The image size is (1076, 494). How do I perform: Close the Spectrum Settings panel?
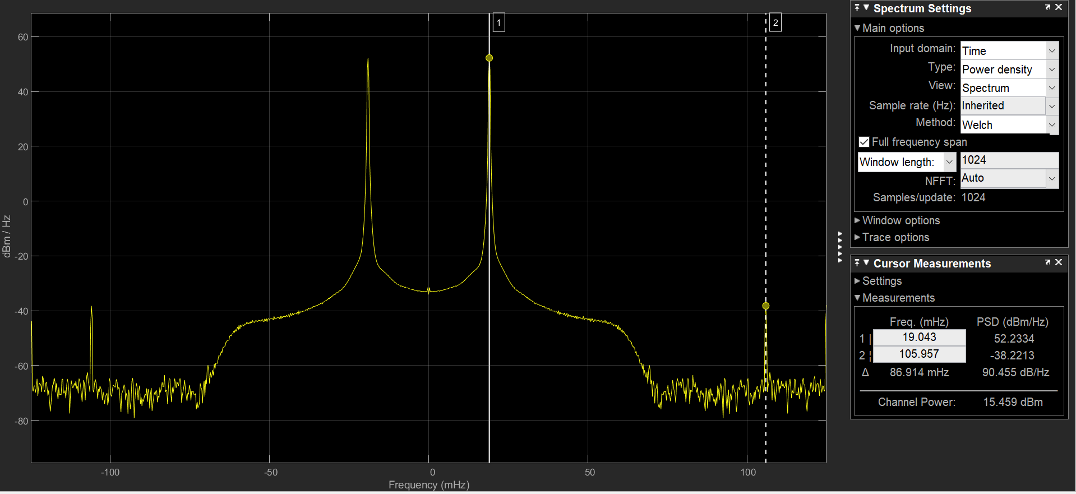pos(1059,7)
